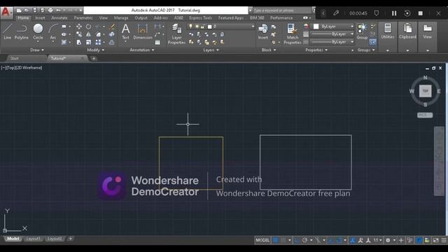The height and width of the screenshot is (252, 448).
Task: Open workspace switching gear icon
Action: pos(388,240)
